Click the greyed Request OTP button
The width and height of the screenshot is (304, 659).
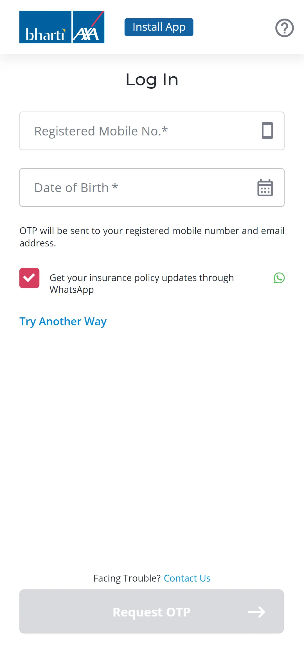(x=152, y=612)
